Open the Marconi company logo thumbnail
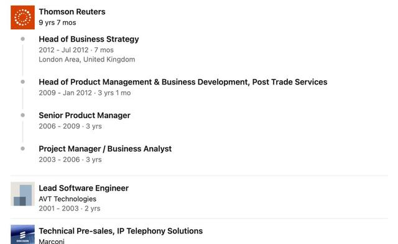The height and width of the screenshot is (244, 398). (x=22, y=234)
